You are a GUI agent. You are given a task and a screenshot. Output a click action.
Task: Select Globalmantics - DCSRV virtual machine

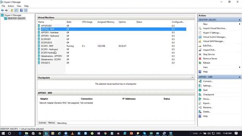51,60
